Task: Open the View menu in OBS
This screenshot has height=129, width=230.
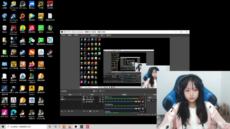Action: click(76, 35)
